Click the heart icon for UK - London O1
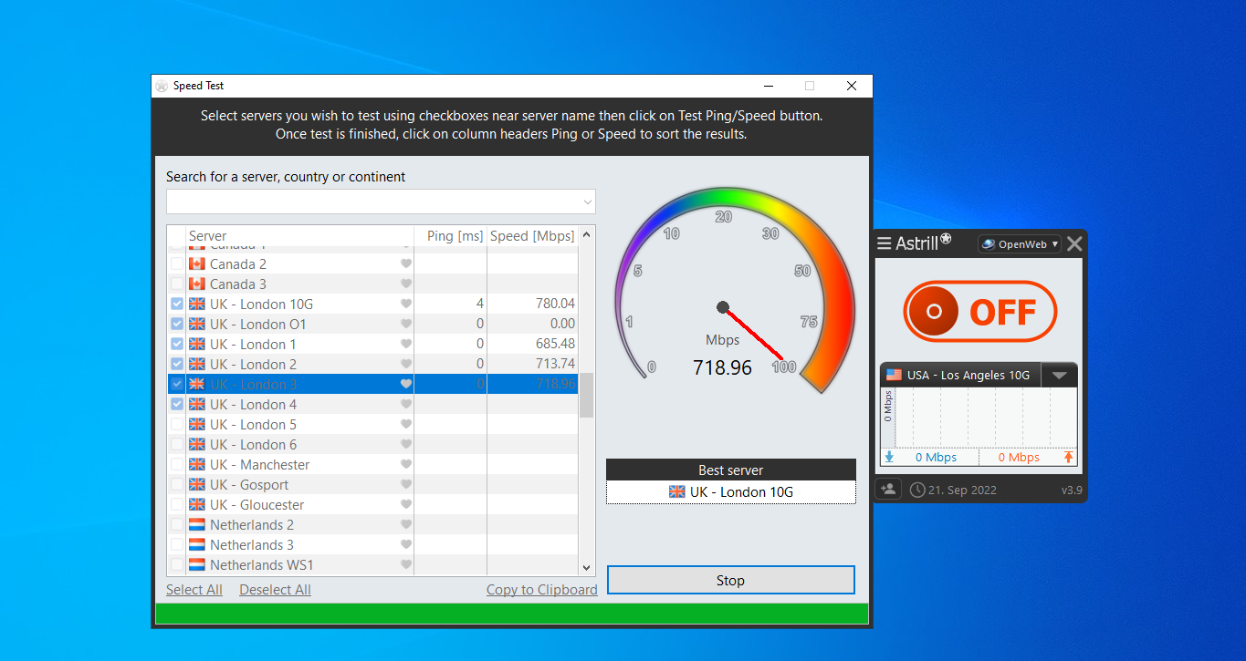Screen dimensions: 1246x661 (x=406, y=325)
